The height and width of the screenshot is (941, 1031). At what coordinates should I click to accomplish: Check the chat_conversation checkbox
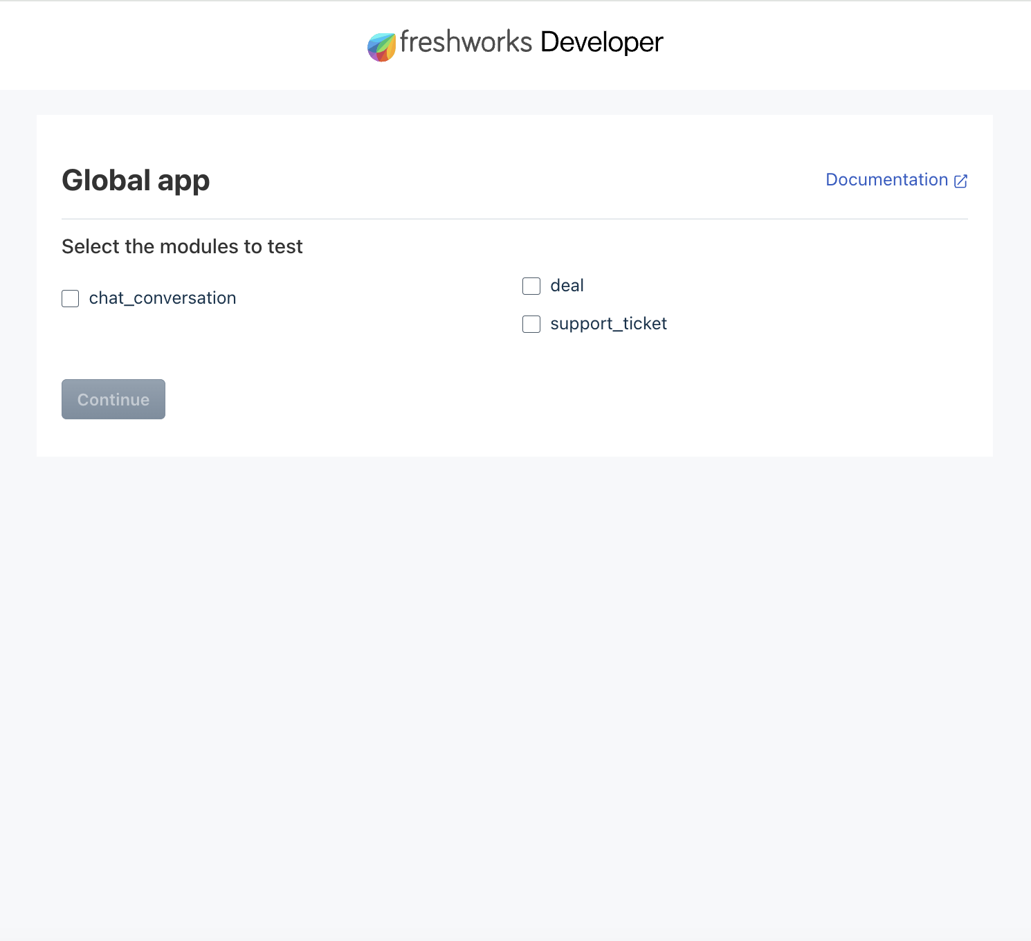pyautogui.click(x=71, y=298)
